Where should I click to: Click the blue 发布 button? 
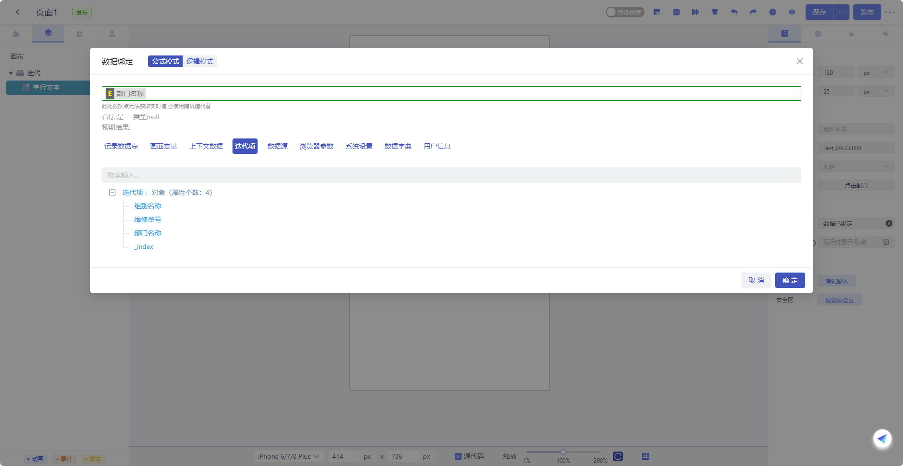[x=867, y=12]
